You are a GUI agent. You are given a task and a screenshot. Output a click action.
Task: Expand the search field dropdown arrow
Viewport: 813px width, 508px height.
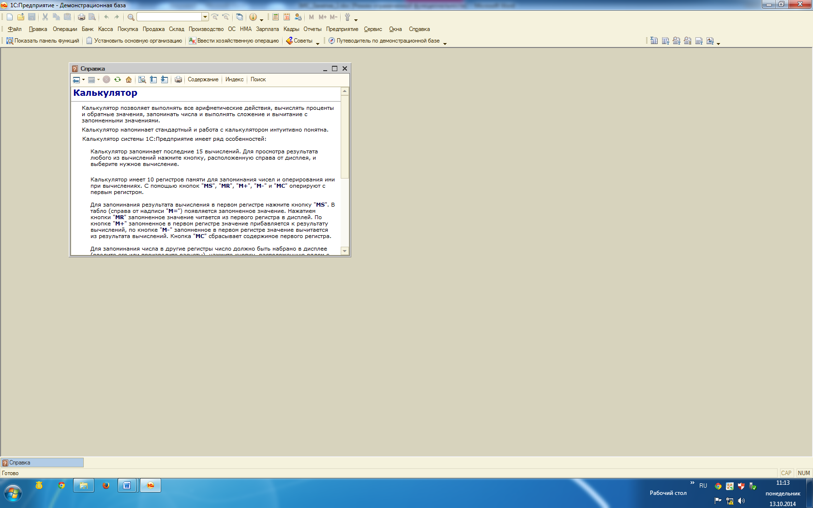[205, 17]
